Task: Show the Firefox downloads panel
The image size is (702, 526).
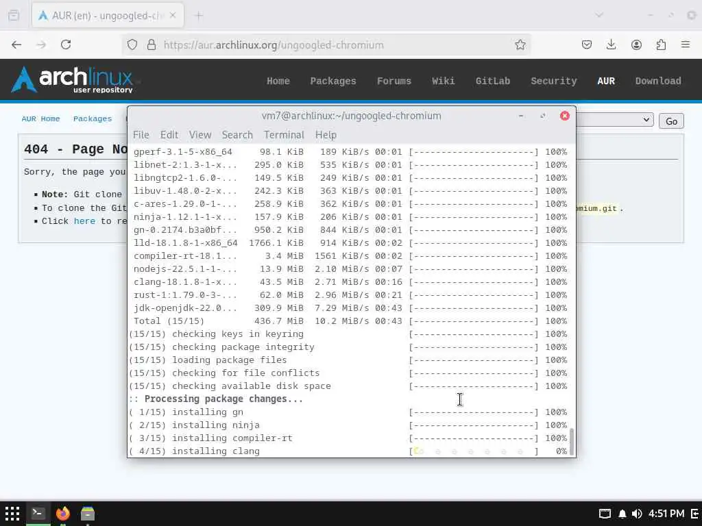Action: coord(611,45)
